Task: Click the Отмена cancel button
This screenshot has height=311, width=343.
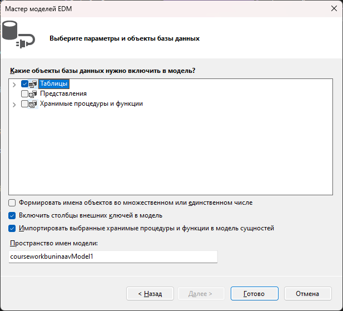Action: point(307,294)
